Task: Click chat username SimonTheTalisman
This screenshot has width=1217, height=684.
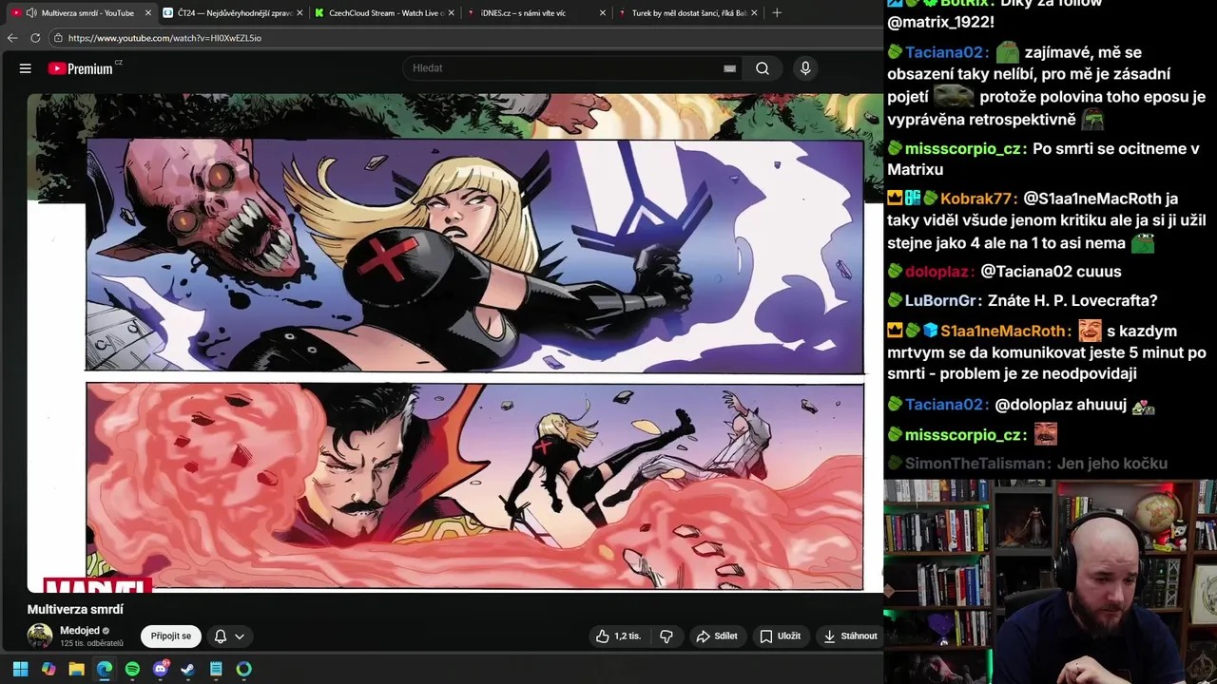Action: pyautogui.click(x=977, y=464)
